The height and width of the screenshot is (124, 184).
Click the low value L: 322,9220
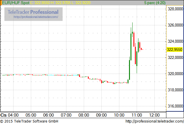(81, 3)
